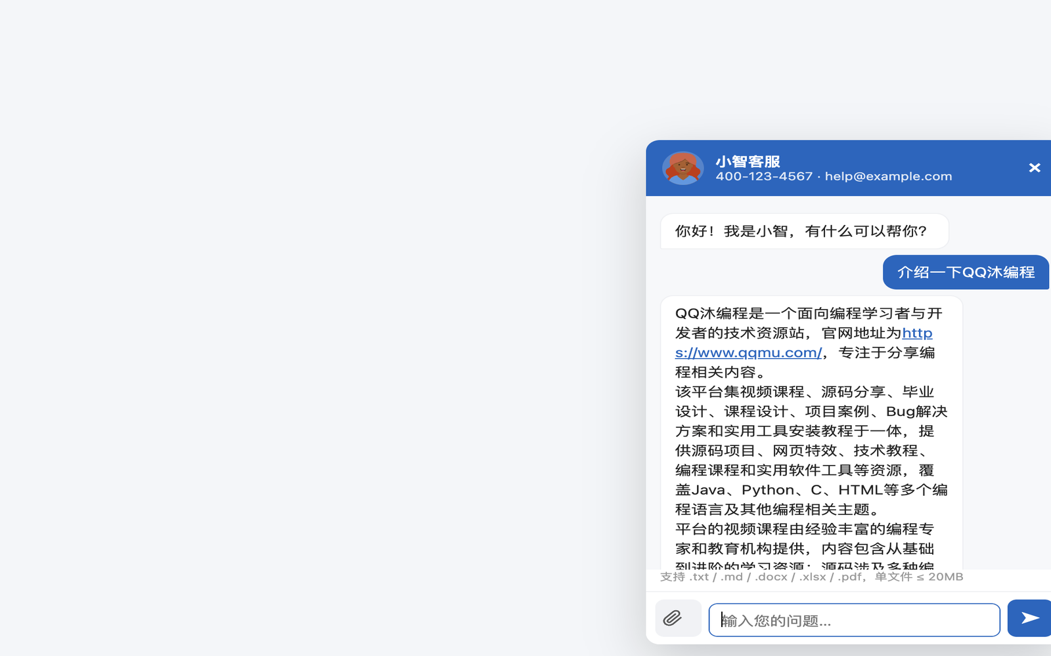Send the message with the arrow button
Screen dimensions: 1051x656
tap(1029, 618)
